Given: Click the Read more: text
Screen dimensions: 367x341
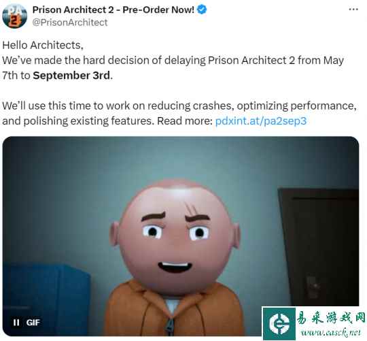Looking at the screenshot, I should pos(185,121).
